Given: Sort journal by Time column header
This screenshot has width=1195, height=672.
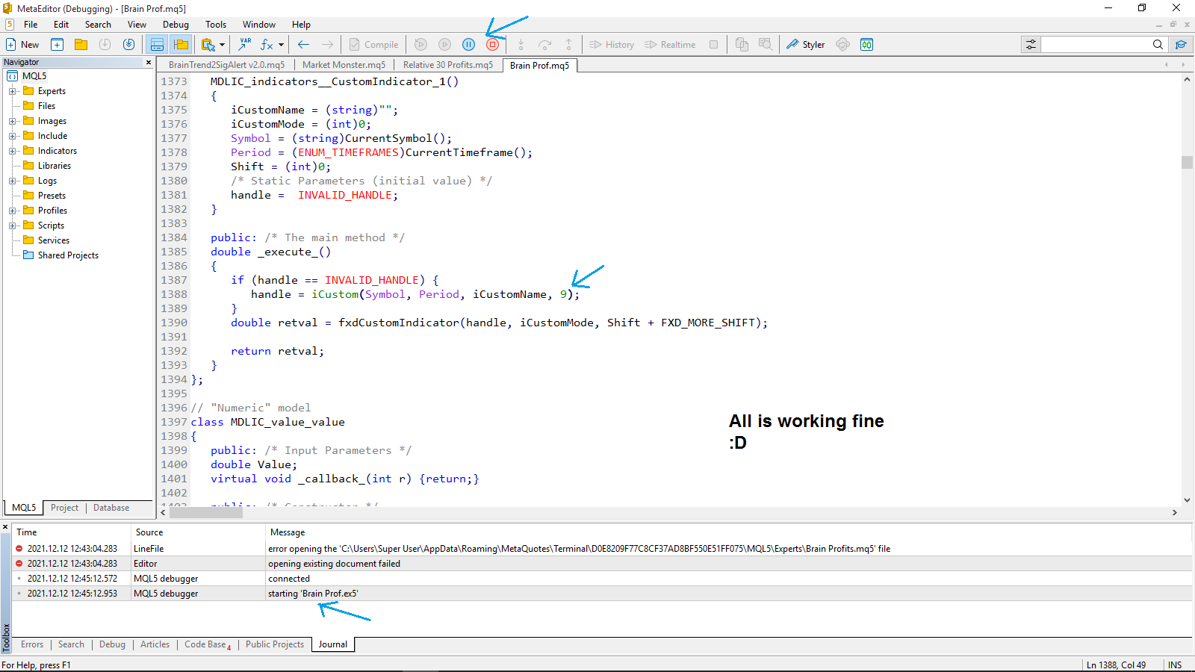Looking at the screenshot, I should 71,532.
